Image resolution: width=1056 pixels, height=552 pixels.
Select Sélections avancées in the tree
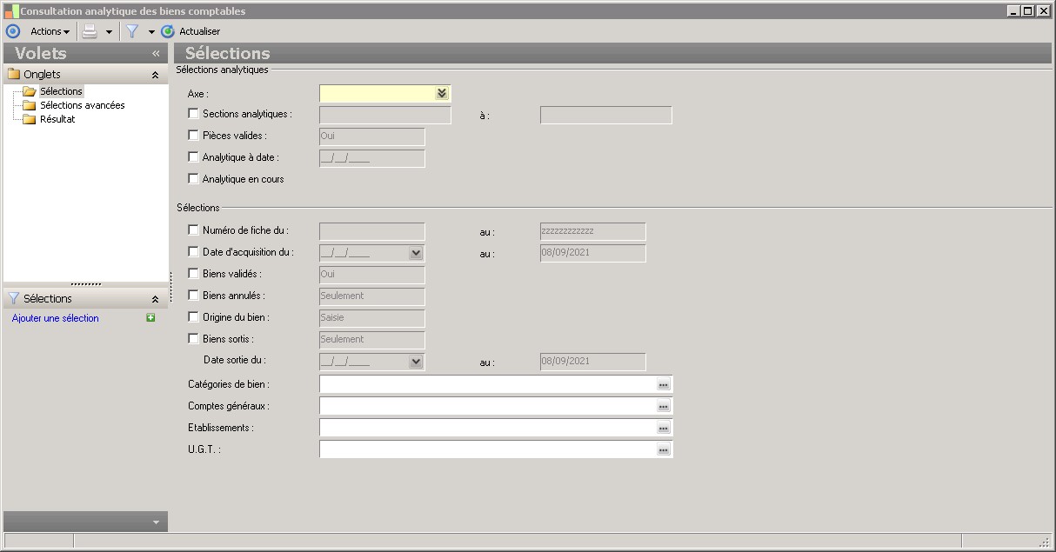coord(82,105)
